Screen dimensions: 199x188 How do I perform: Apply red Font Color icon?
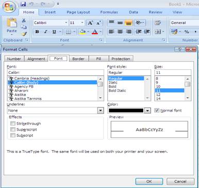(95, 32)
